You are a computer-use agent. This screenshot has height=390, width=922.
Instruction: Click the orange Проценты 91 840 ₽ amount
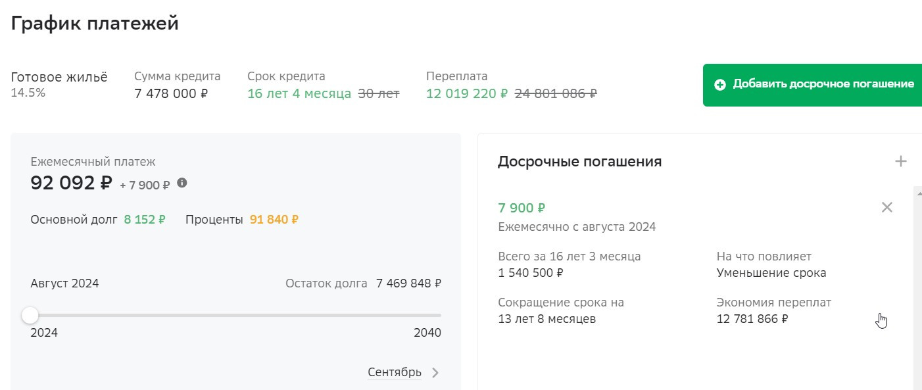coord(274,220)
